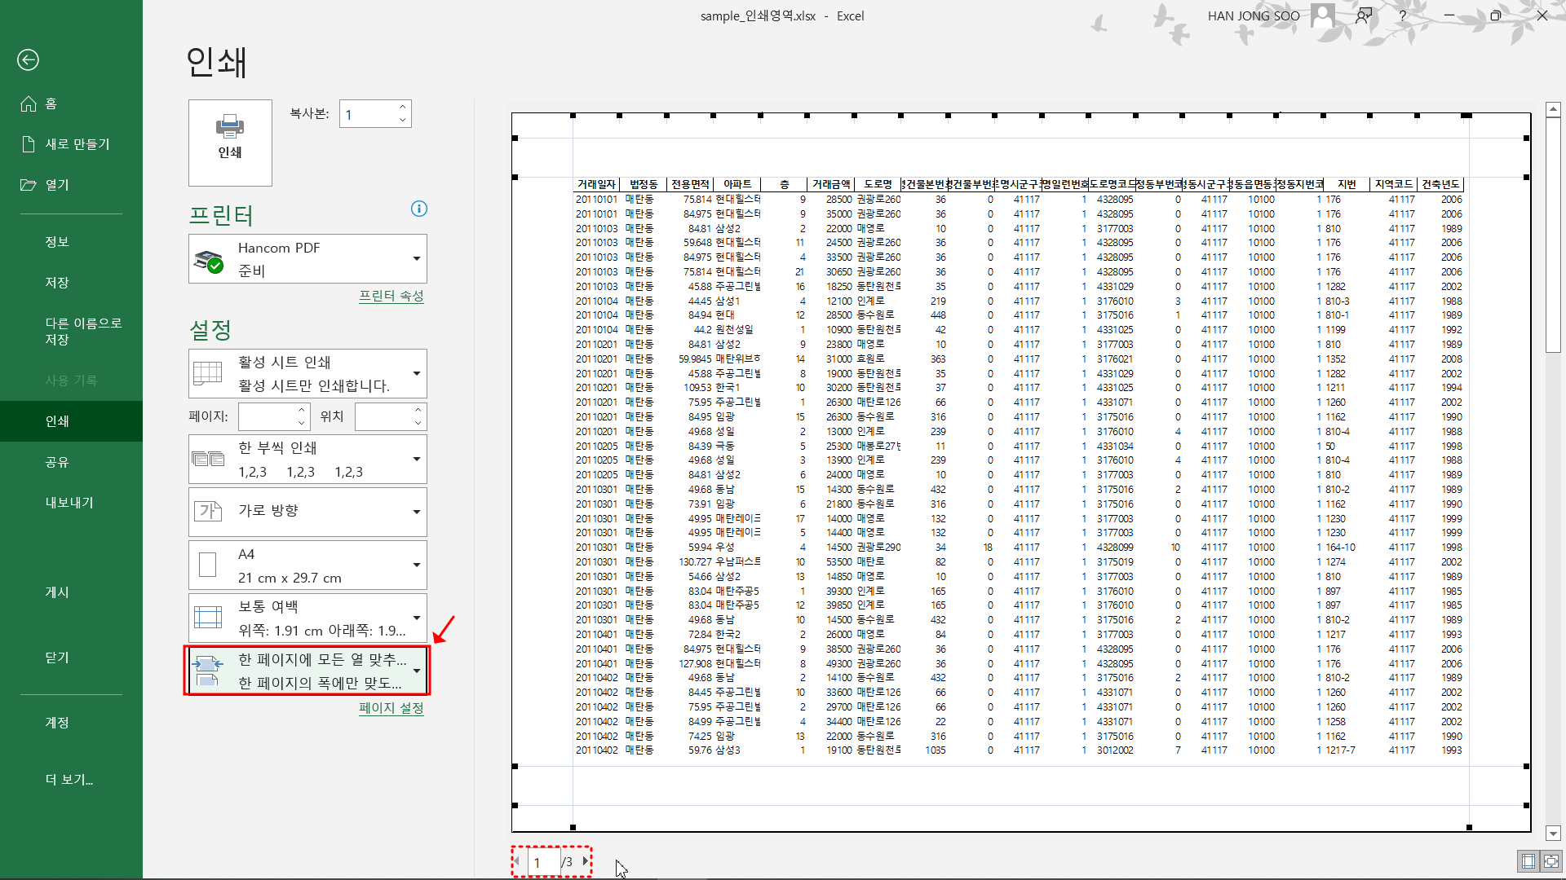Open the account feedback icon in the title bar
Viewport: 1566px width, 880px height.
pyautogui.click(x=1363, y=15)
